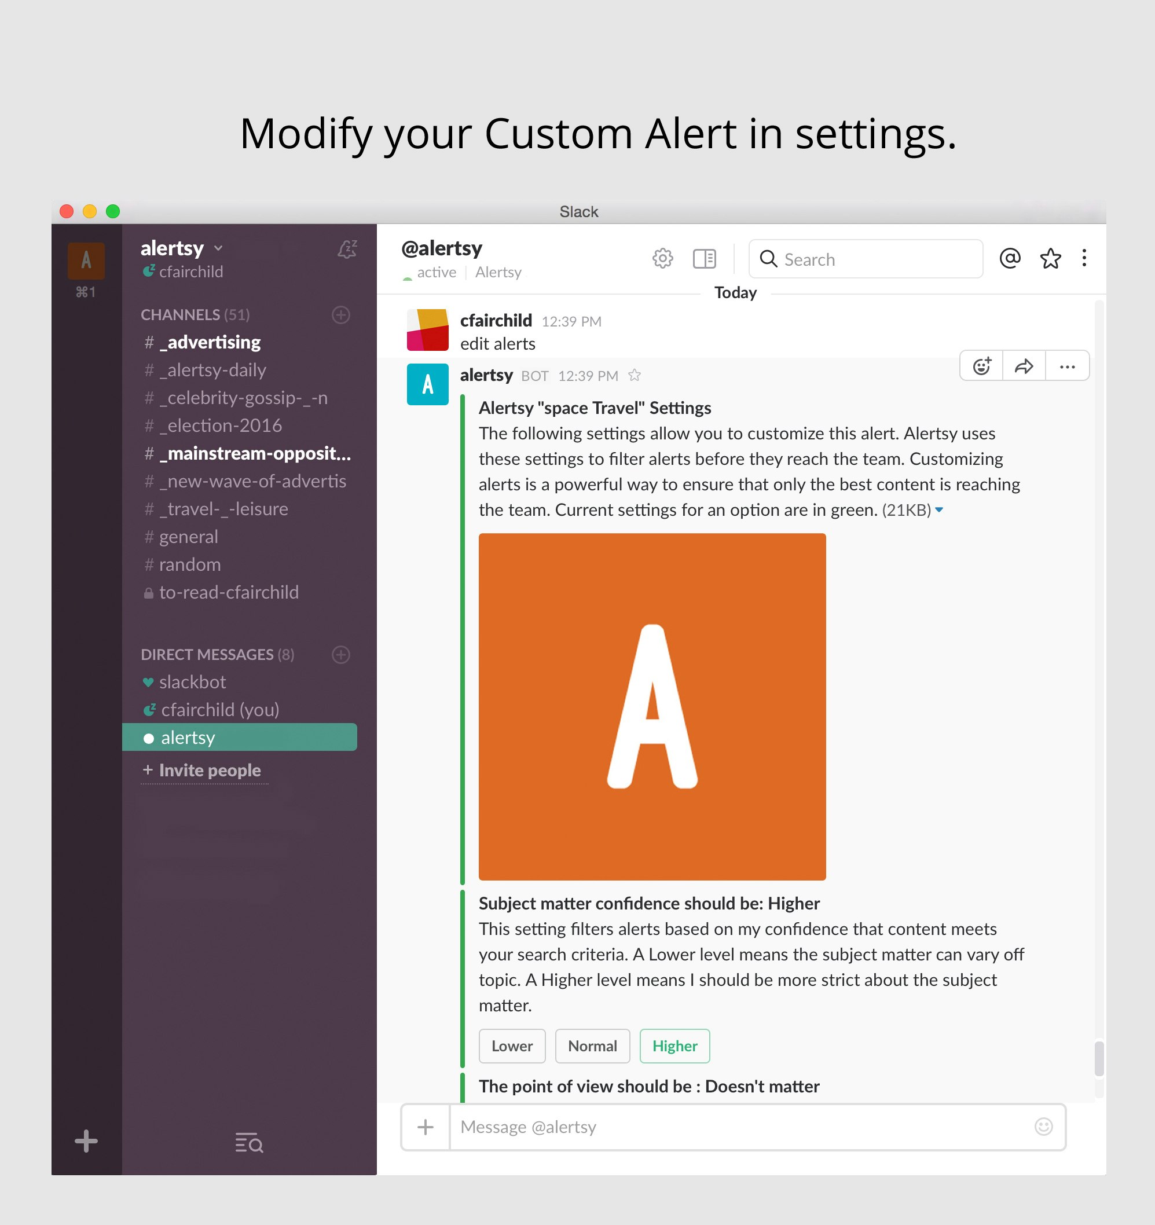The width and height of the screenshot is (1155, 1225).
Task: Click the orange A attachment image
Action: point(651,706)
